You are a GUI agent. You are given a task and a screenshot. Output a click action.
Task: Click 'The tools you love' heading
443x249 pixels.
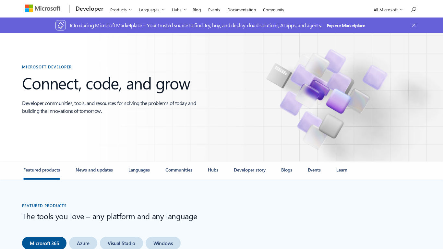pos(110,216)
